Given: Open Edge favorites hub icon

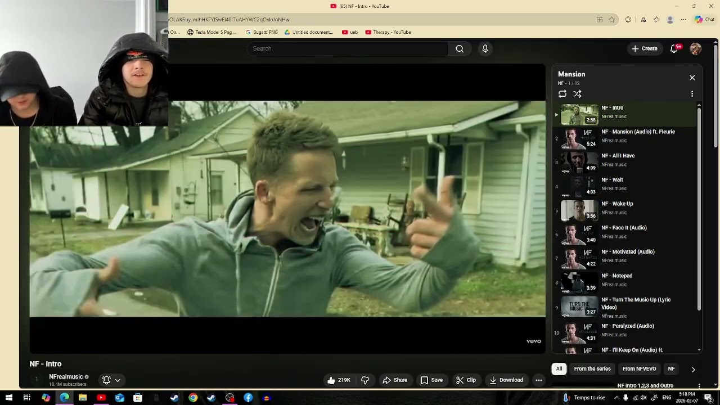Looking at the screenshot, I should coord(656,20).
